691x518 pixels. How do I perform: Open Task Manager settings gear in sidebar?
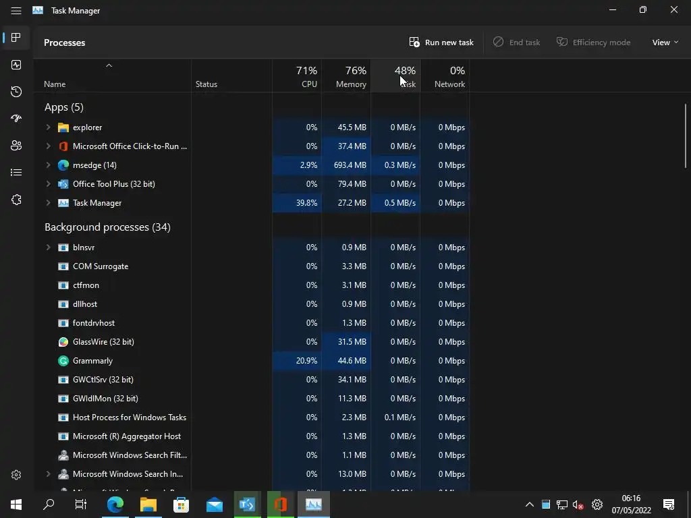tap(16, 475)
